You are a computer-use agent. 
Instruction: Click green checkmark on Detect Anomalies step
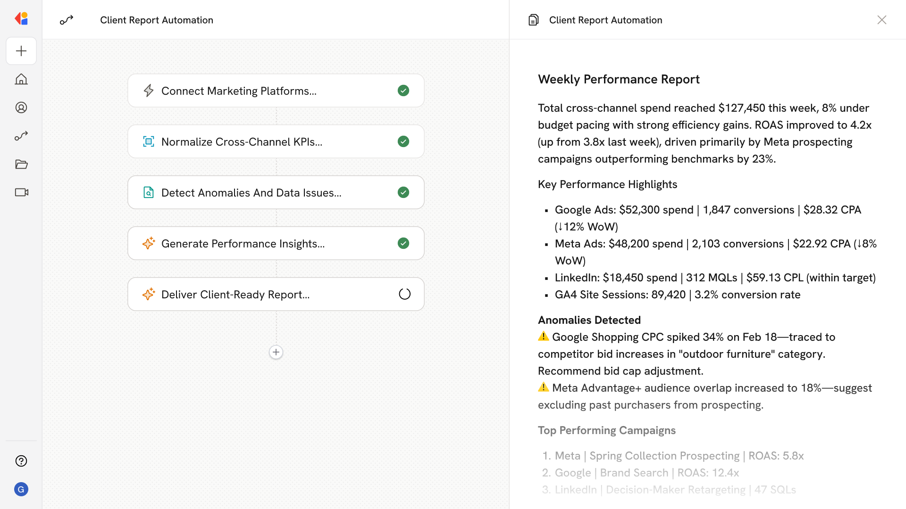tap(403, 192)
